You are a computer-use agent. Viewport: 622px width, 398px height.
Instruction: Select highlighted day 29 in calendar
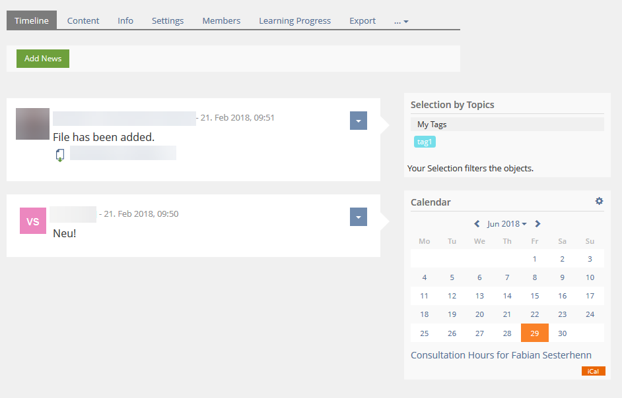(534, 333)
